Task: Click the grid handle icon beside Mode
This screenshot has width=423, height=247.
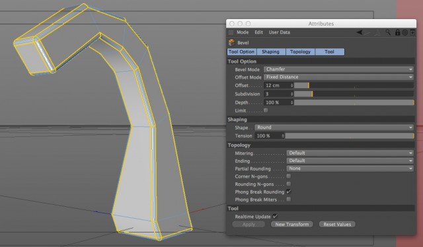Action: point(231,32)
